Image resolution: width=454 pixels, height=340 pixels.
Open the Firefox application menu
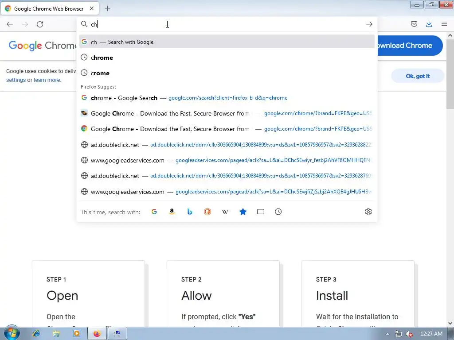[x=444, y=24]
